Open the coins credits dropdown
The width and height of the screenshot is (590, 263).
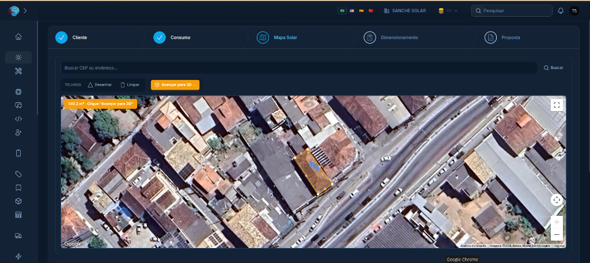pyautogui.click(x=448, y=11)
